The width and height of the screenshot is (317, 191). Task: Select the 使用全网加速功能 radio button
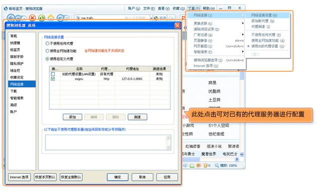(x=47, y=51)
